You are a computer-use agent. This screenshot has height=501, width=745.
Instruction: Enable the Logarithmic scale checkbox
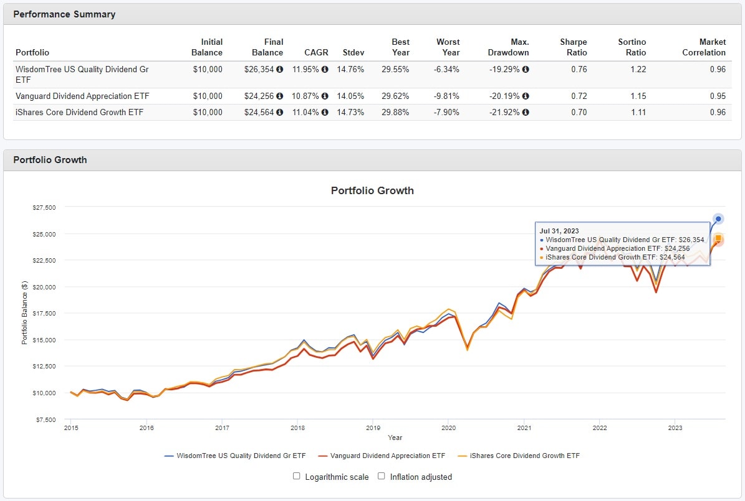[297, 476]
